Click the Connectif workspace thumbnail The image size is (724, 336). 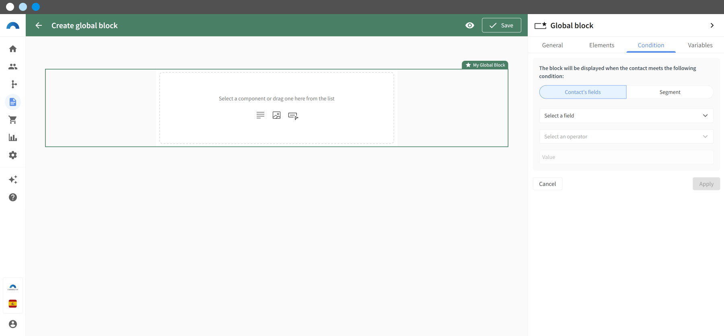coord(13,288)
